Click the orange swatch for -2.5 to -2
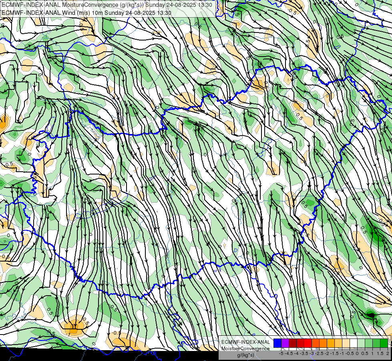The image size is (392, 361). tap(323, 343)
